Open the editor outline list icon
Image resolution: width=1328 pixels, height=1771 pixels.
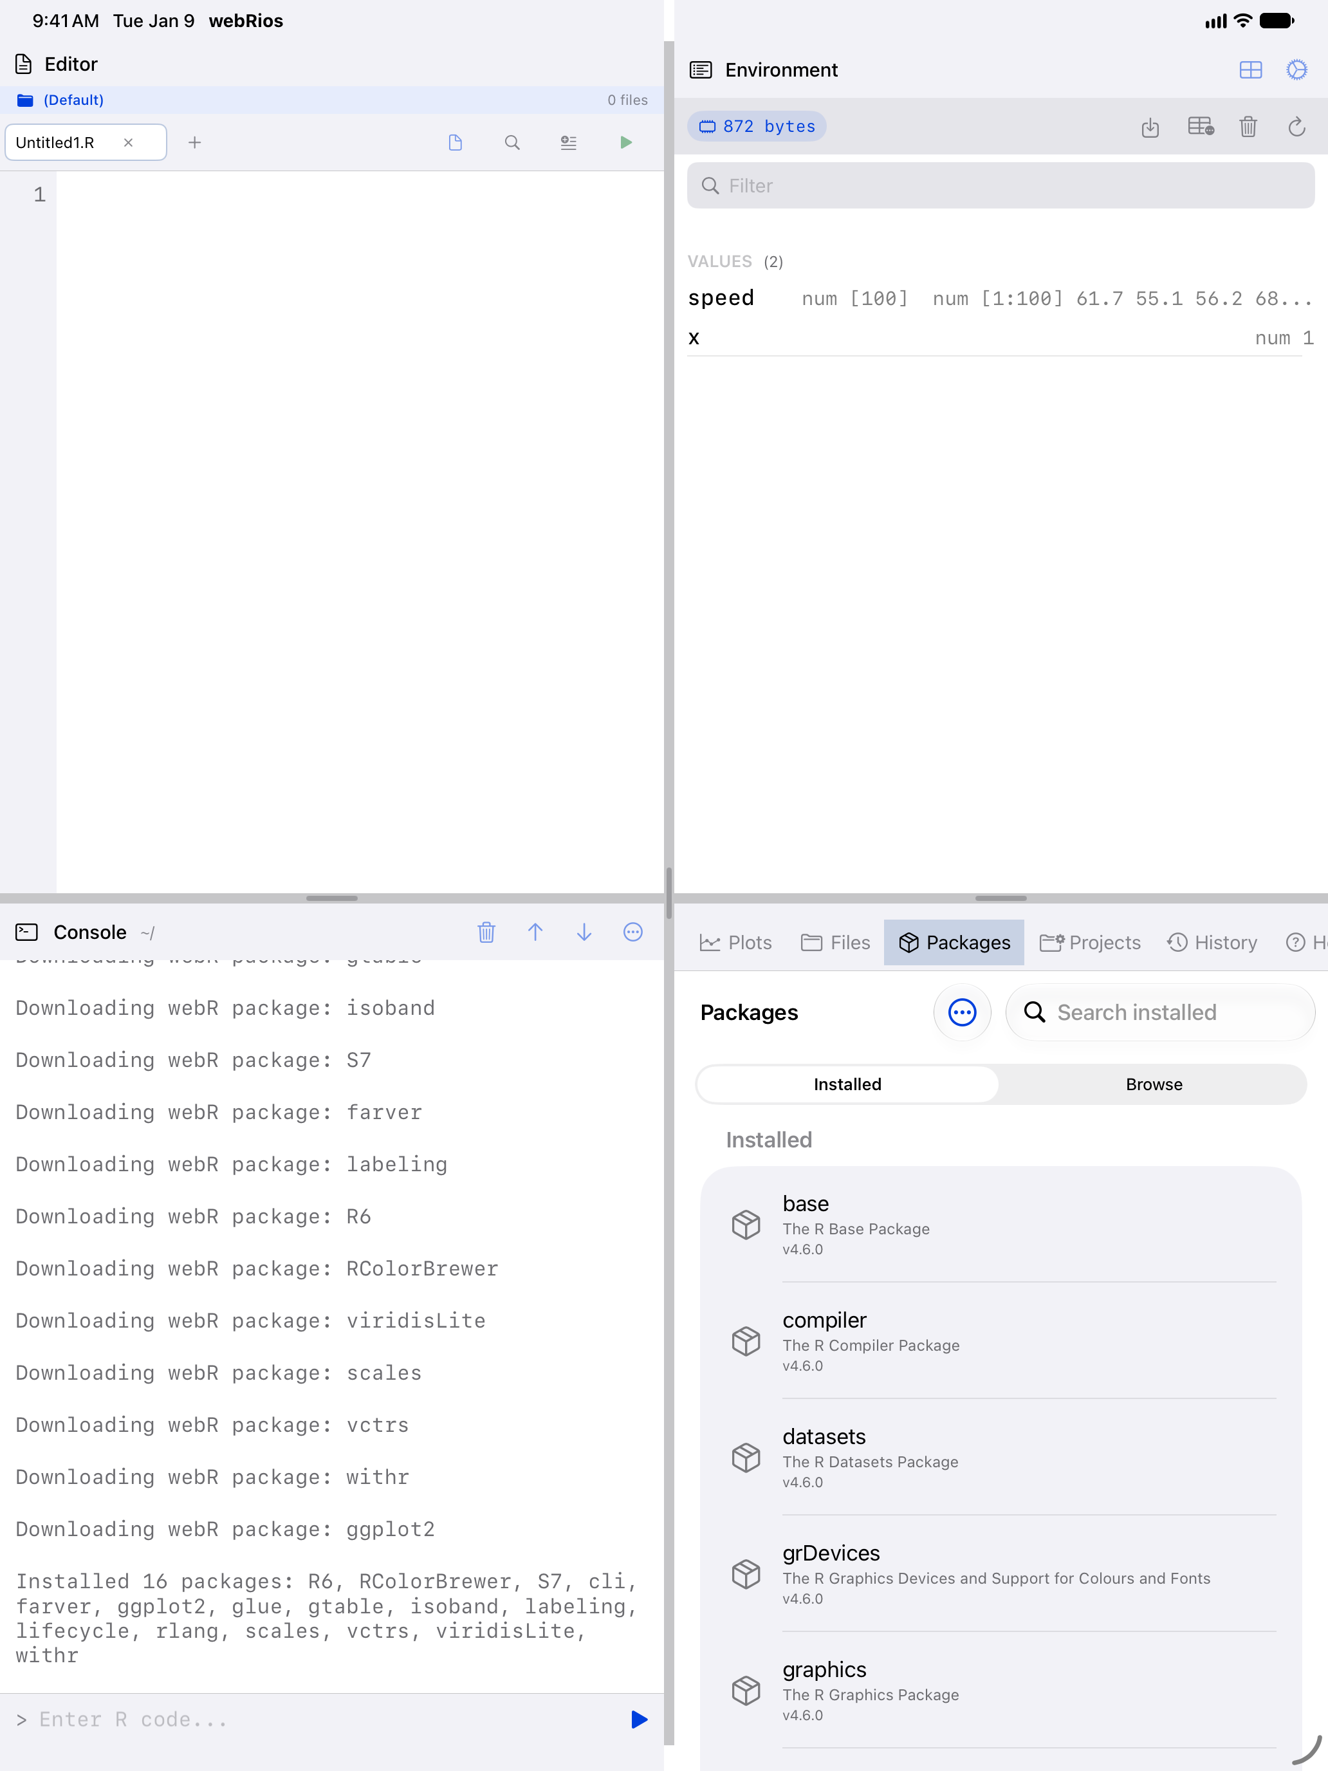[568, 142]
